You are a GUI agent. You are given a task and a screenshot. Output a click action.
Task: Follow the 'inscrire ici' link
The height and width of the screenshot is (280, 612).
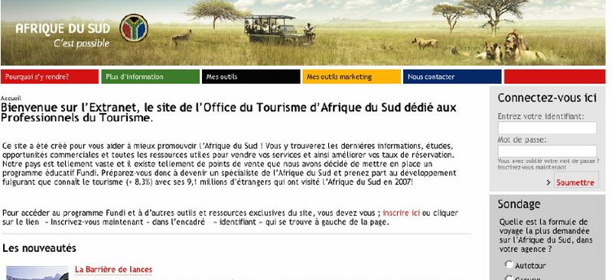[x=401, y=213]
